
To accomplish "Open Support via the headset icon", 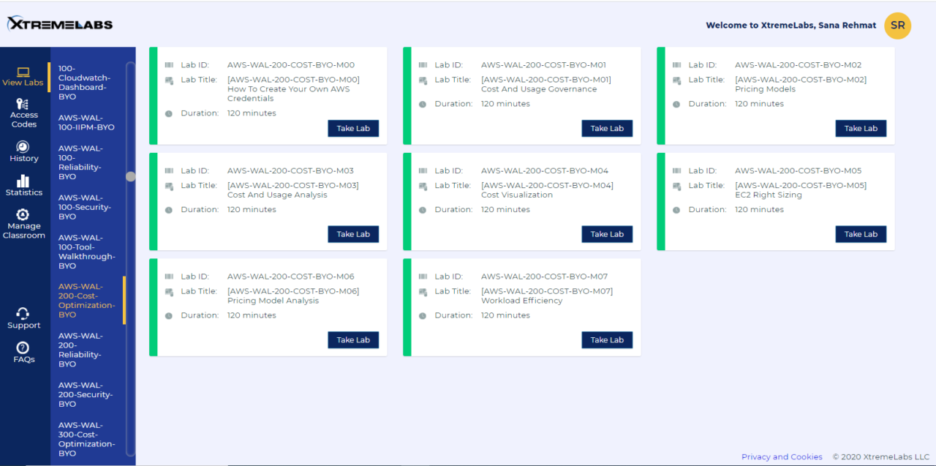I will click(x=23, y=315).
